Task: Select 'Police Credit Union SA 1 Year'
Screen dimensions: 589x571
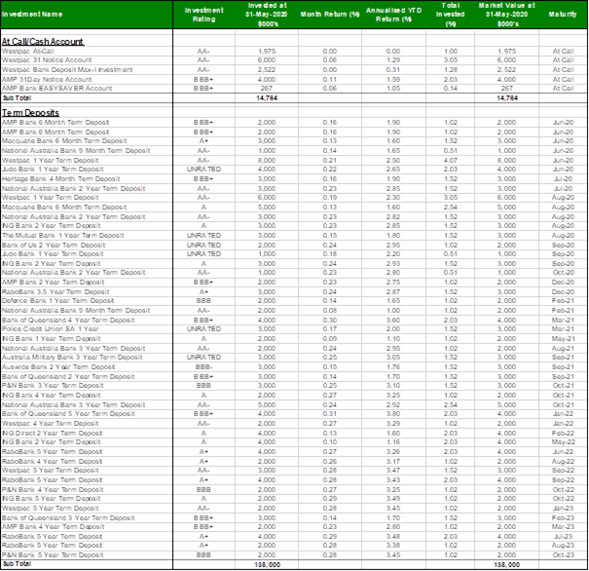Action: pos(50,329)
